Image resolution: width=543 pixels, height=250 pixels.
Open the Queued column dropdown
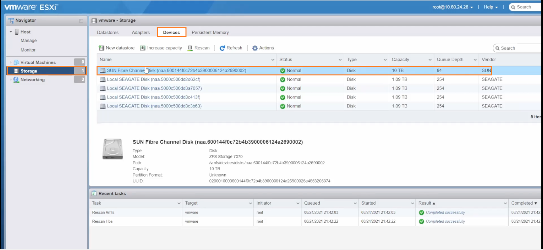pos(355,203)
